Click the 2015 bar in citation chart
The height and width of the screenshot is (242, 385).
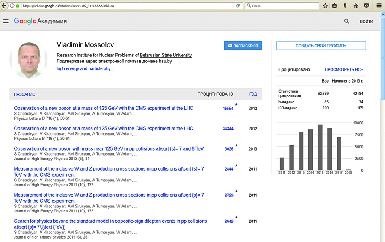pyautogui.click(x=320, y=148)
